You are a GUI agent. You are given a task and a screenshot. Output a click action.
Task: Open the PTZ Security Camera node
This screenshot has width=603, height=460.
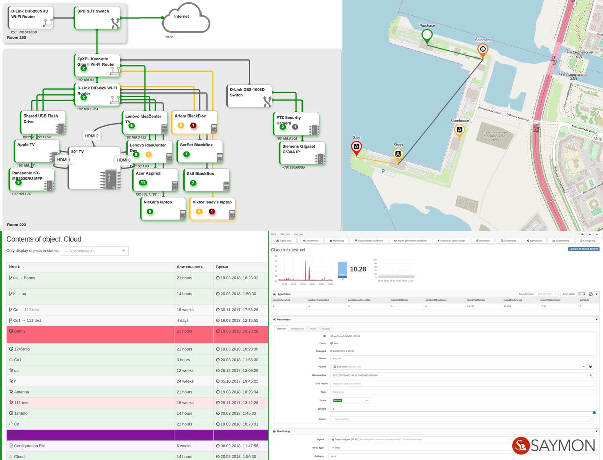tap(296, 124)
